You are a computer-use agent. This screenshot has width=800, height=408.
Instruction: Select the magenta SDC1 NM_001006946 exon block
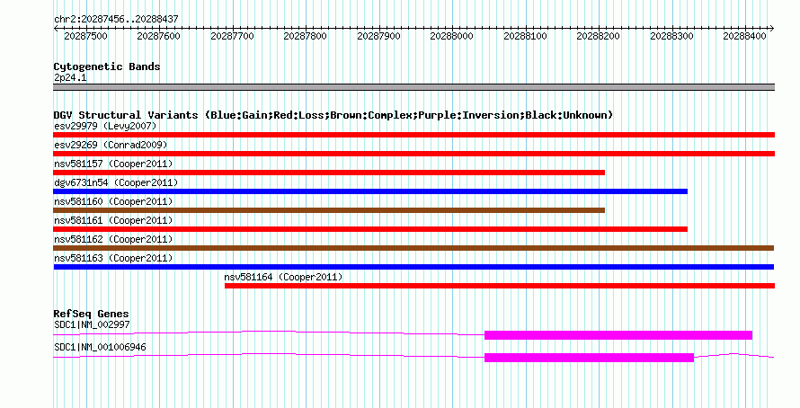point(590,358)
